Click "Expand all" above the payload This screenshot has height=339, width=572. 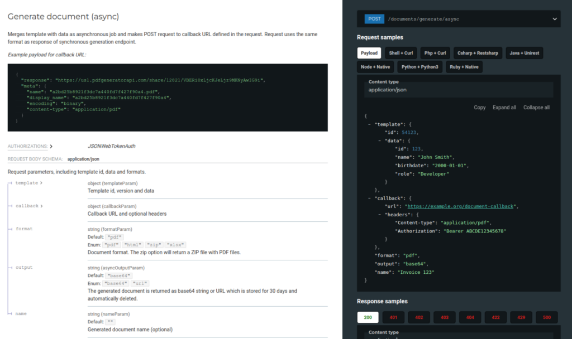point(504,107)
